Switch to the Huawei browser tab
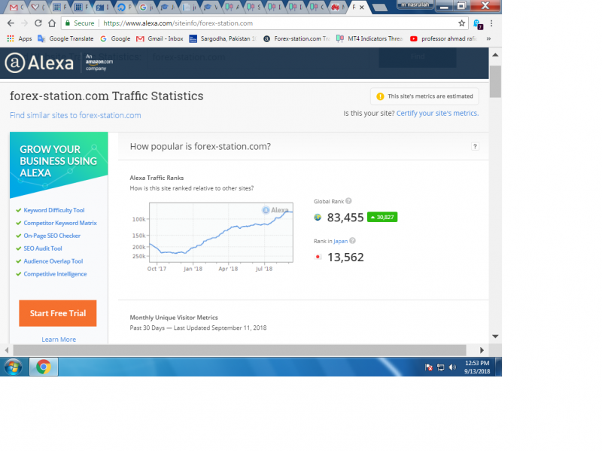The width and height of the screenshot is (602, 451). [x=338, y=8]
